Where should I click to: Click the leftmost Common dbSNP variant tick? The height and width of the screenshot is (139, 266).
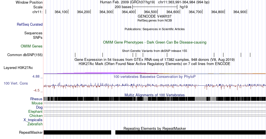(x=75, y=55)
